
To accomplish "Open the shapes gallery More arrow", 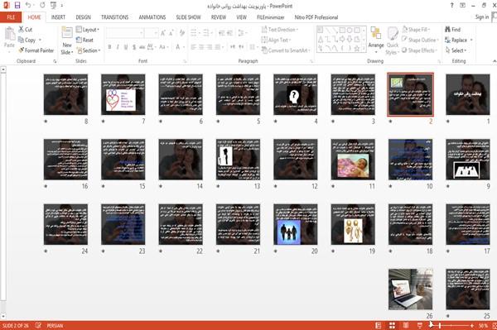I will tap(364, 49).
